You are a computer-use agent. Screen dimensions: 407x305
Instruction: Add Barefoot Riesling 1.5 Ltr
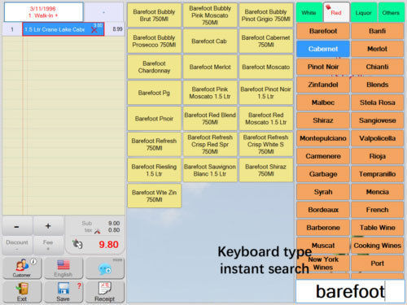click(x=154, y=170)
